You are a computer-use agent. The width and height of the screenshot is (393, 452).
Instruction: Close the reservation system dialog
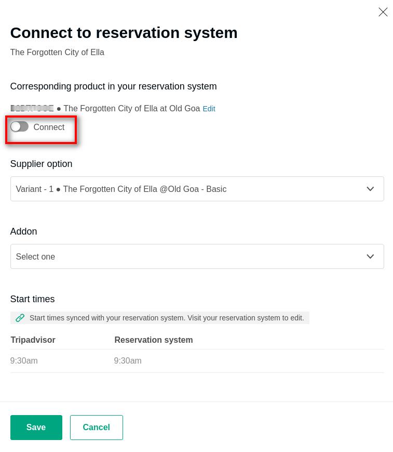[383, 12]
